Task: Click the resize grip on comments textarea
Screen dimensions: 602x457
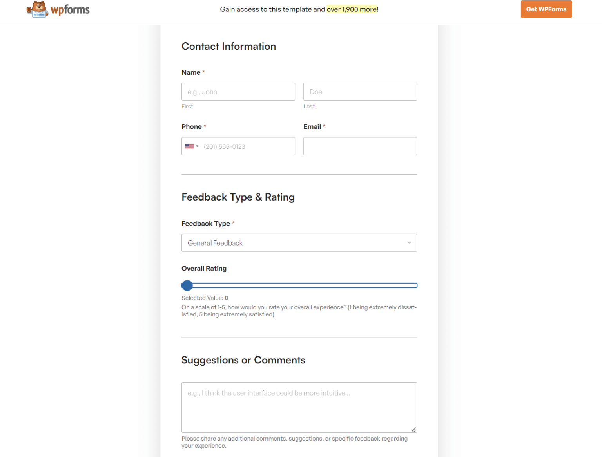Action: tap(414, 429)
